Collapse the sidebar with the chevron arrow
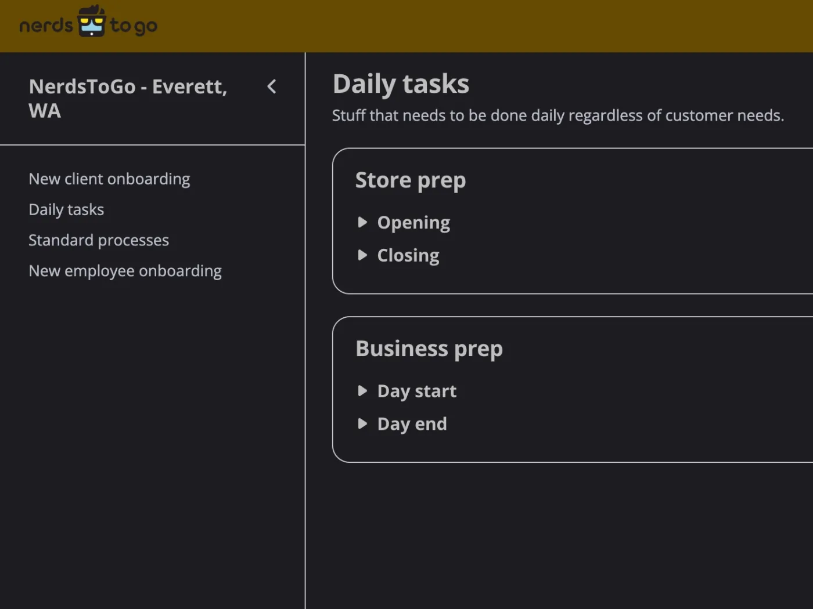Image resolution: width=813 pixels, height=609 pixels. 271,86
